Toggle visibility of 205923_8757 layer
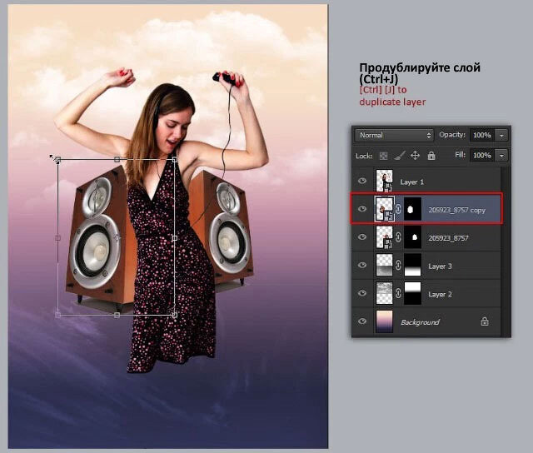The width and height of the screenshot is (533, 453). pos(362,236)
